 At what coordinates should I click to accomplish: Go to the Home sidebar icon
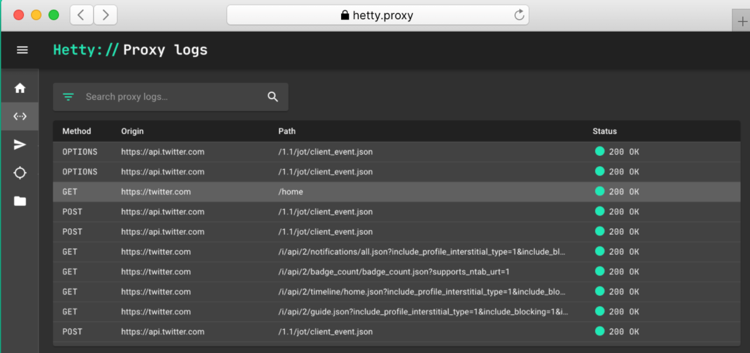coord(20,88)
